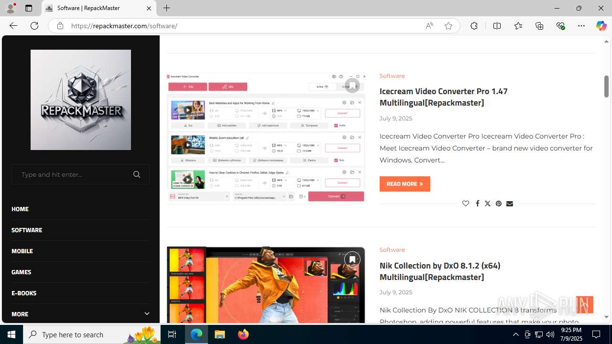Viewport: 612px width, 344px height.
Task: Click scrollbar down arrow
Action: [606, 317]
